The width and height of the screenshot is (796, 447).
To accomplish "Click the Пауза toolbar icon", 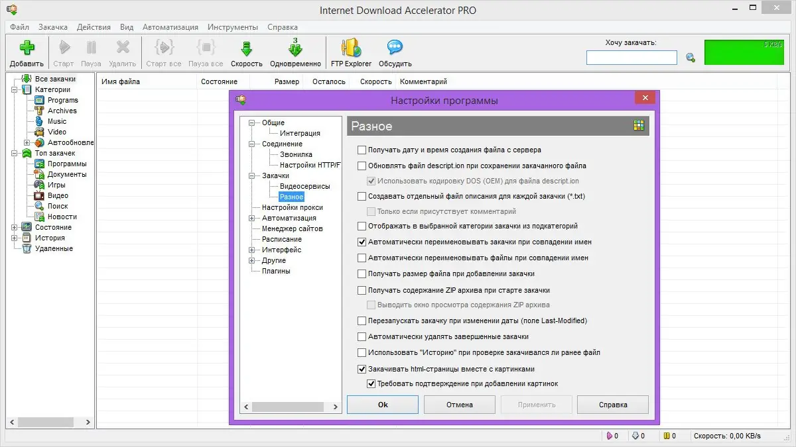I will tap(91, 48).
